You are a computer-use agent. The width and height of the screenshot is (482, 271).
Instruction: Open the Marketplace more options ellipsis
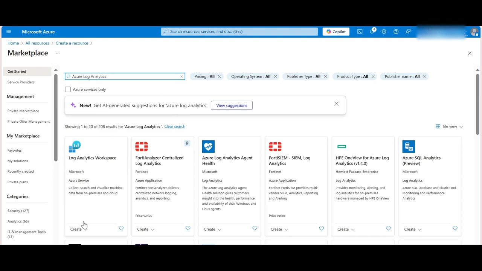(58, 53)
